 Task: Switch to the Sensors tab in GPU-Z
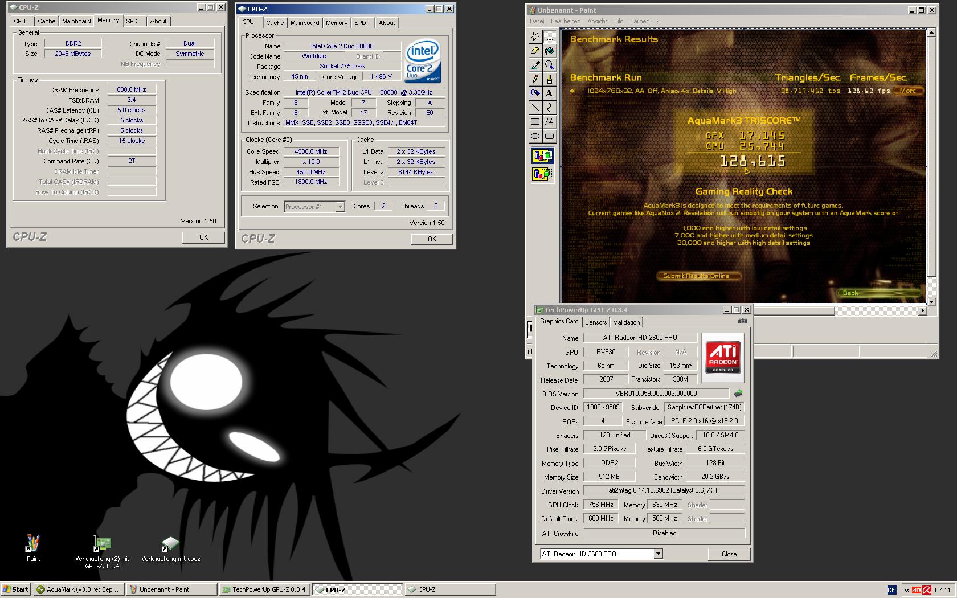[x=596, y=322]
